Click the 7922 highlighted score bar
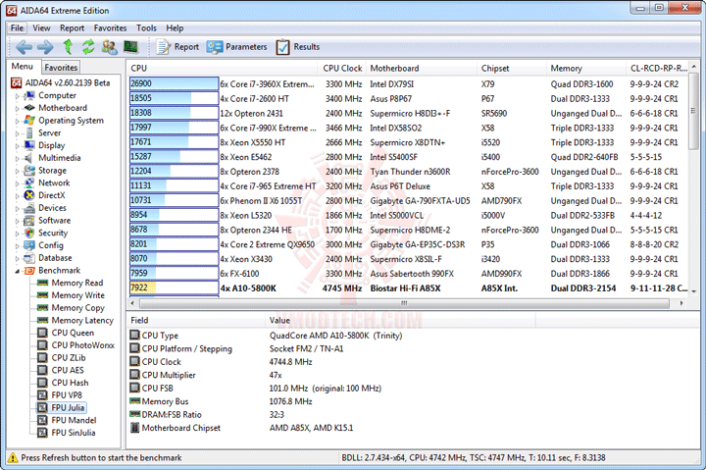The image size is (706, 470). (174, 287)
